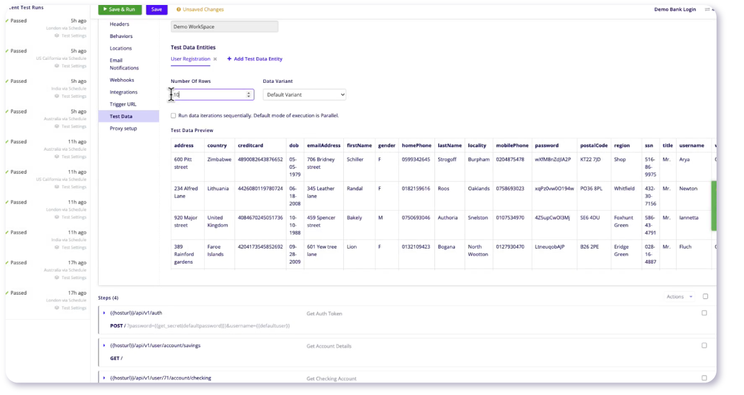Image resolution: width=744 pixels, height=395 pixels.
Task: Click the Test Settings icon under India 5h run
Action: 57,96
